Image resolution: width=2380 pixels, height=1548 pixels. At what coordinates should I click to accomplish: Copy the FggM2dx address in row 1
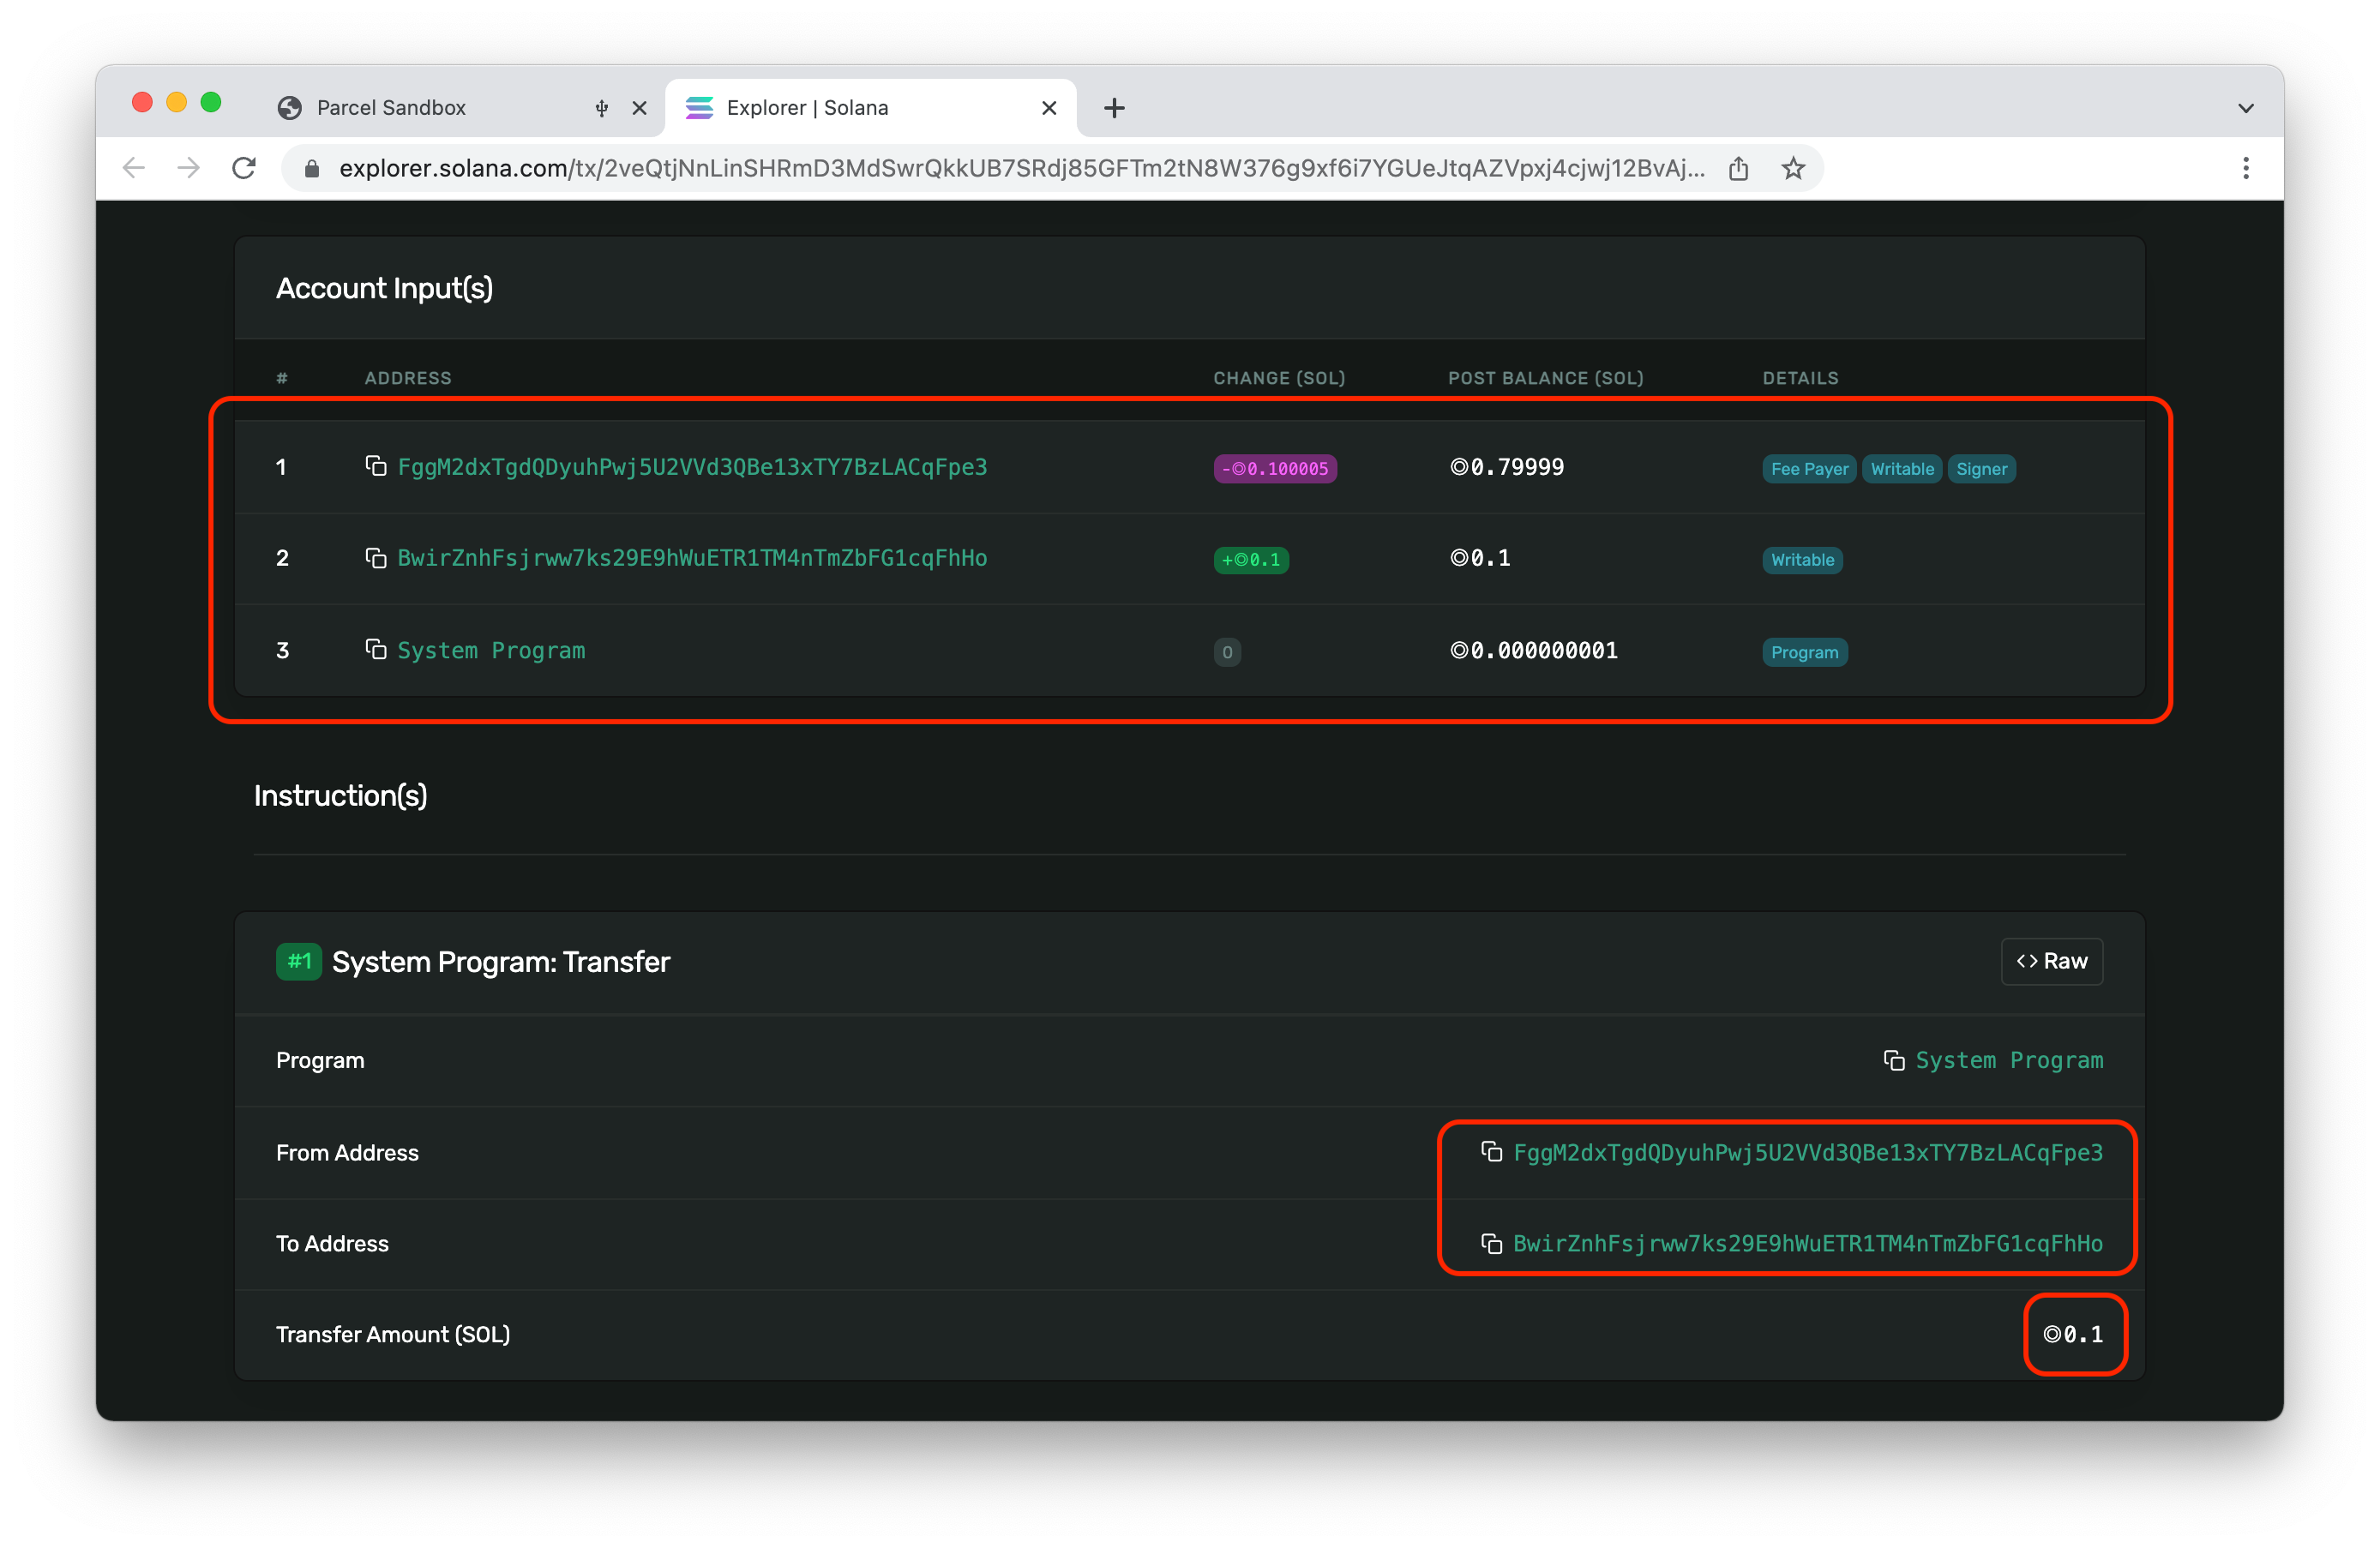[375, 466]
